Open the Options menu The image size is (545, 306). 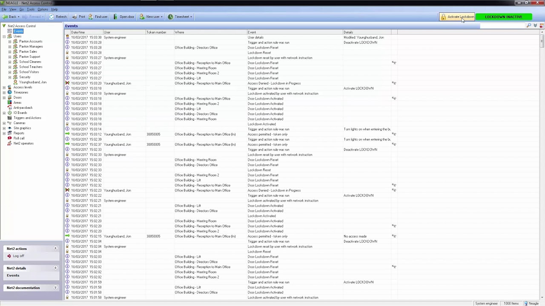43,9
